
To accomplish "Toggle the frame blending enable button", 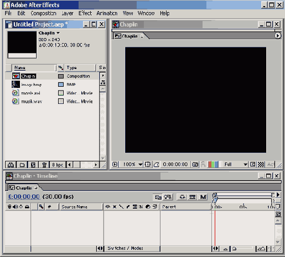I will [x=193, y=197].
